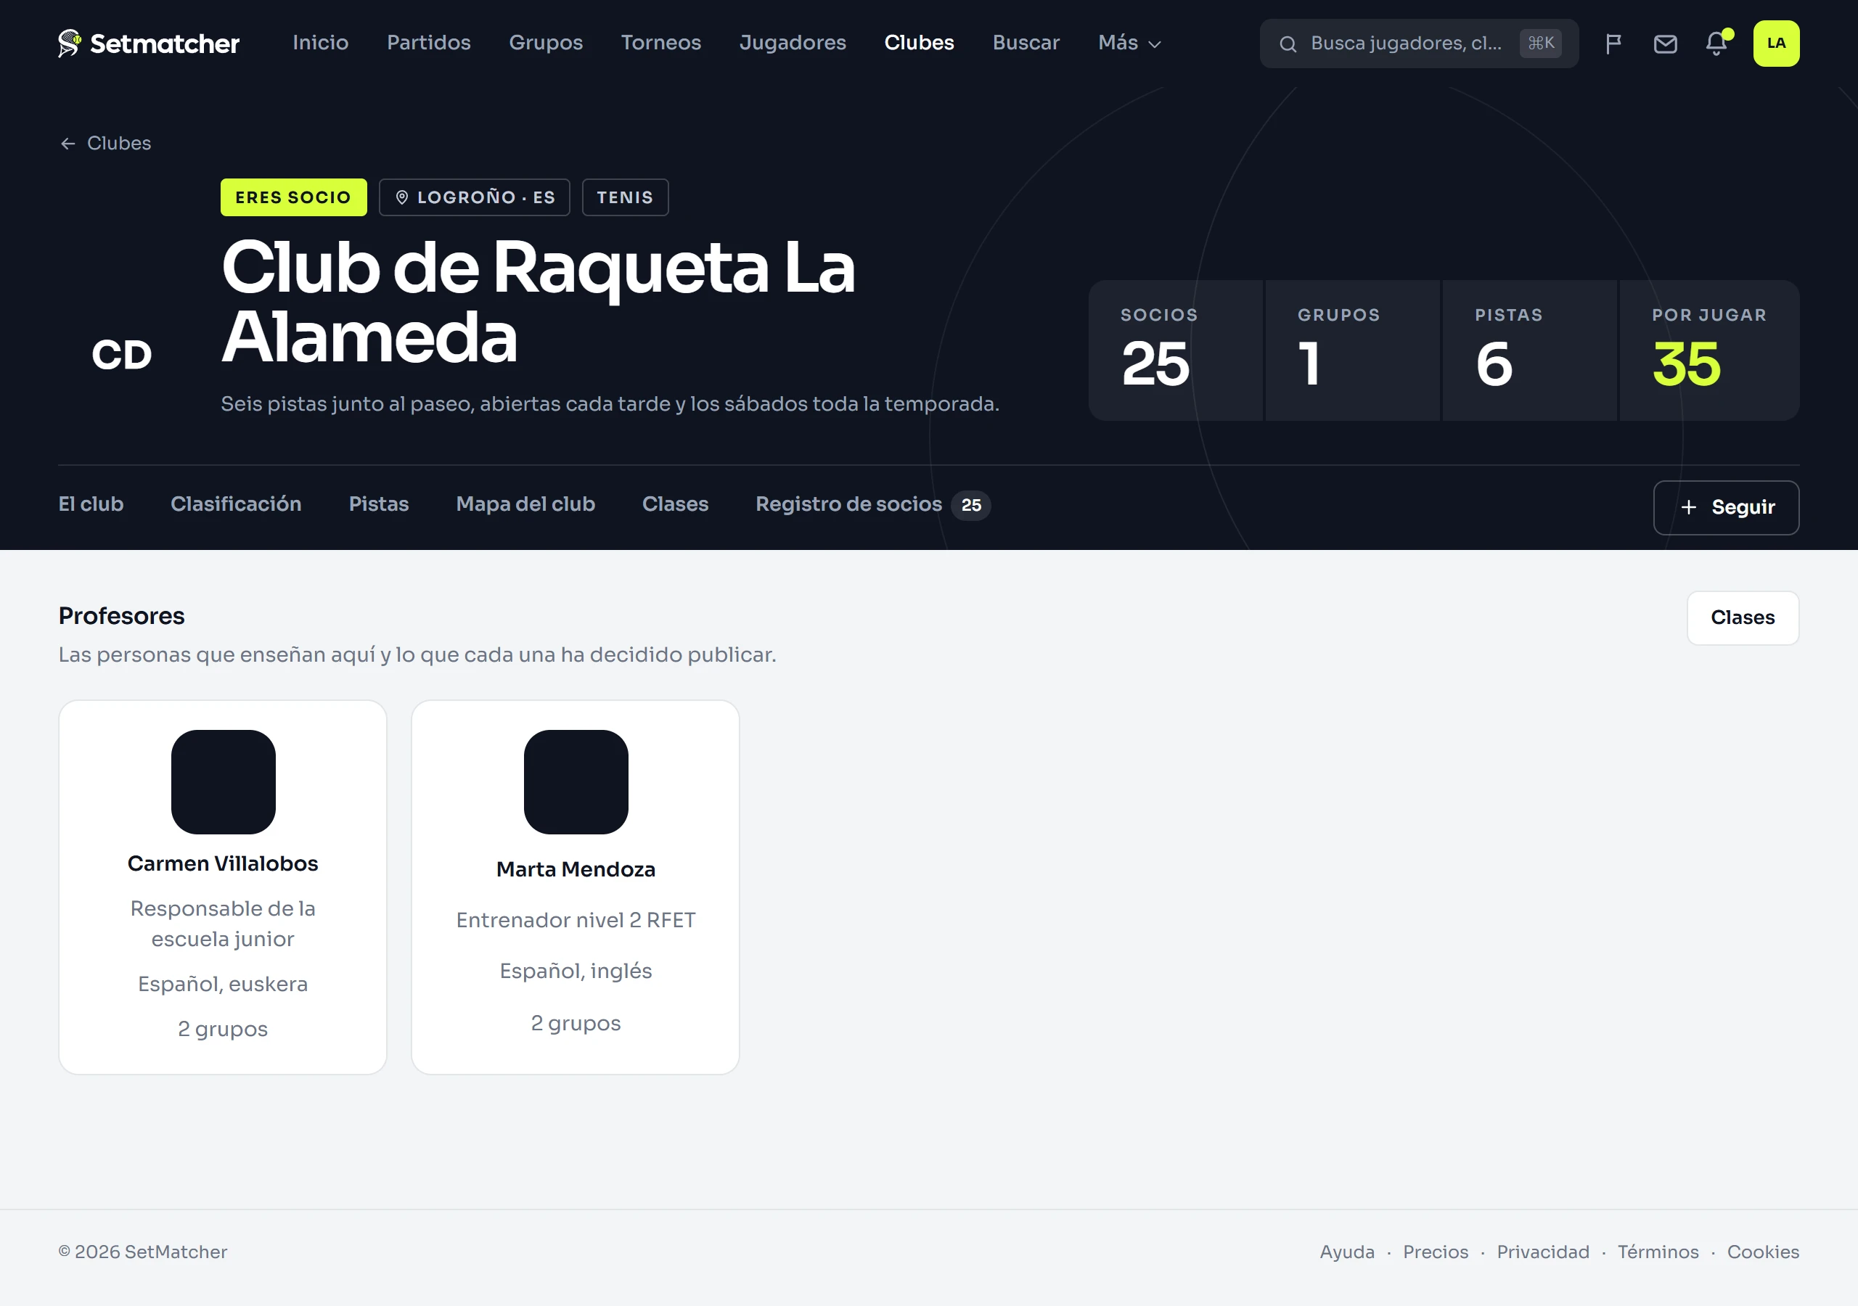The image size is (1858, 1306).
Task: Click the Marta Mendoza name
Action: click(576, 869)
